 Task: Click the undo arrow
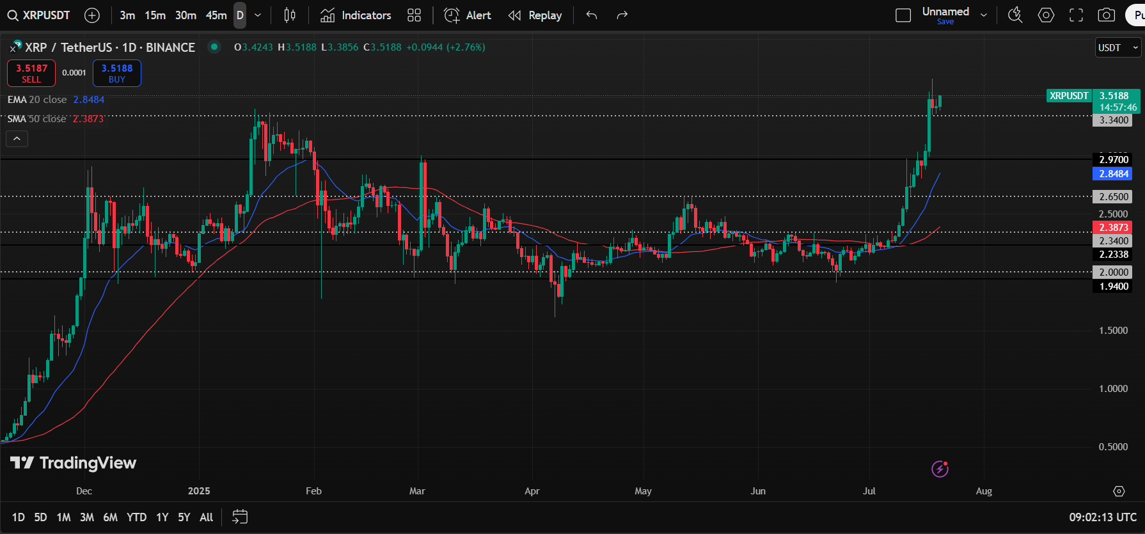pyautogui.click(x=592, y=15)
